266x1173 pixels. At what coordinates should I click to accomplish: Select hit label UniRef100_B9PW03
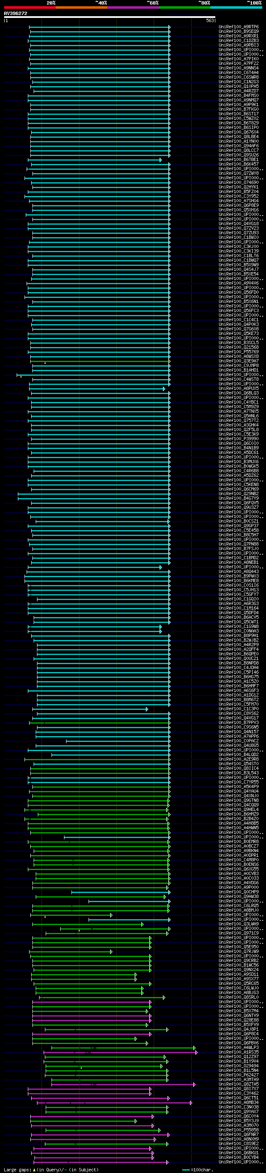tap(239, 576)
